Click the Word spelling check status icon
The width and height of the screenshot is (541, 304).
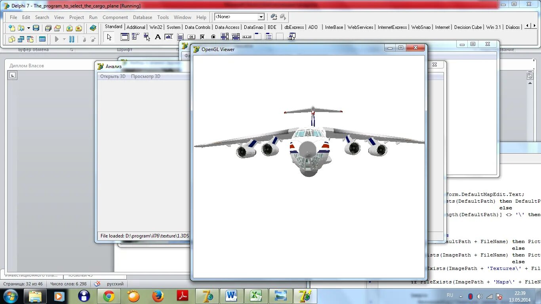pos(97,284)
